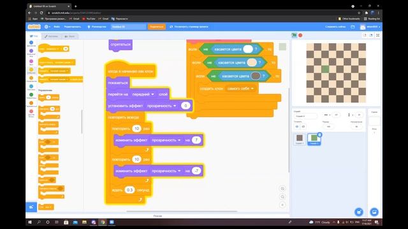408x229 pixels.
Task: Click the green flag to run project
Action: click(x=294, y=36)
